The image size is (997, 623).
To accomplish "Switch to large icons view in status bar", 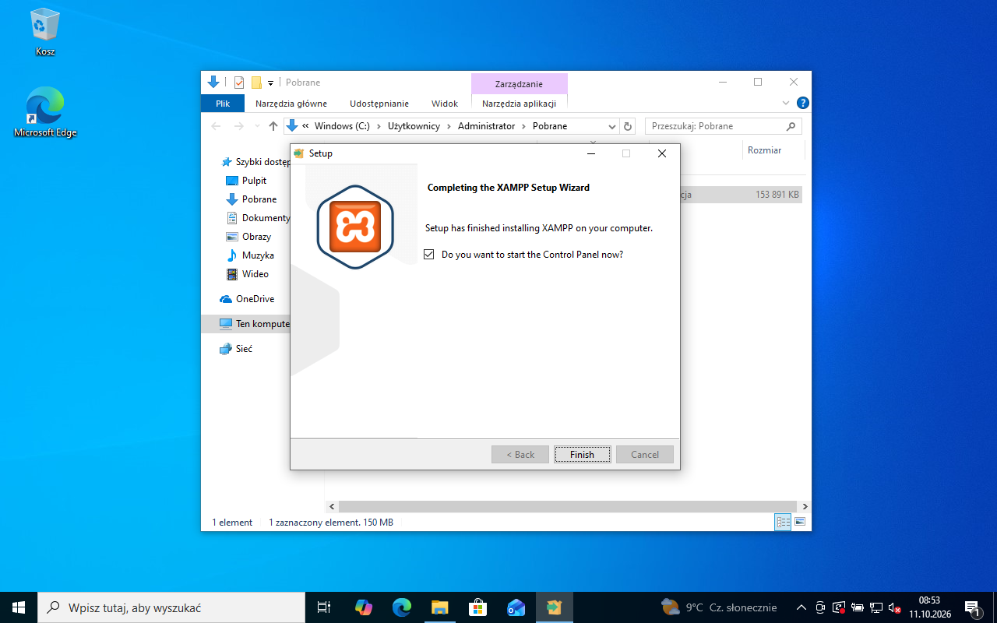I will point(799,522).
